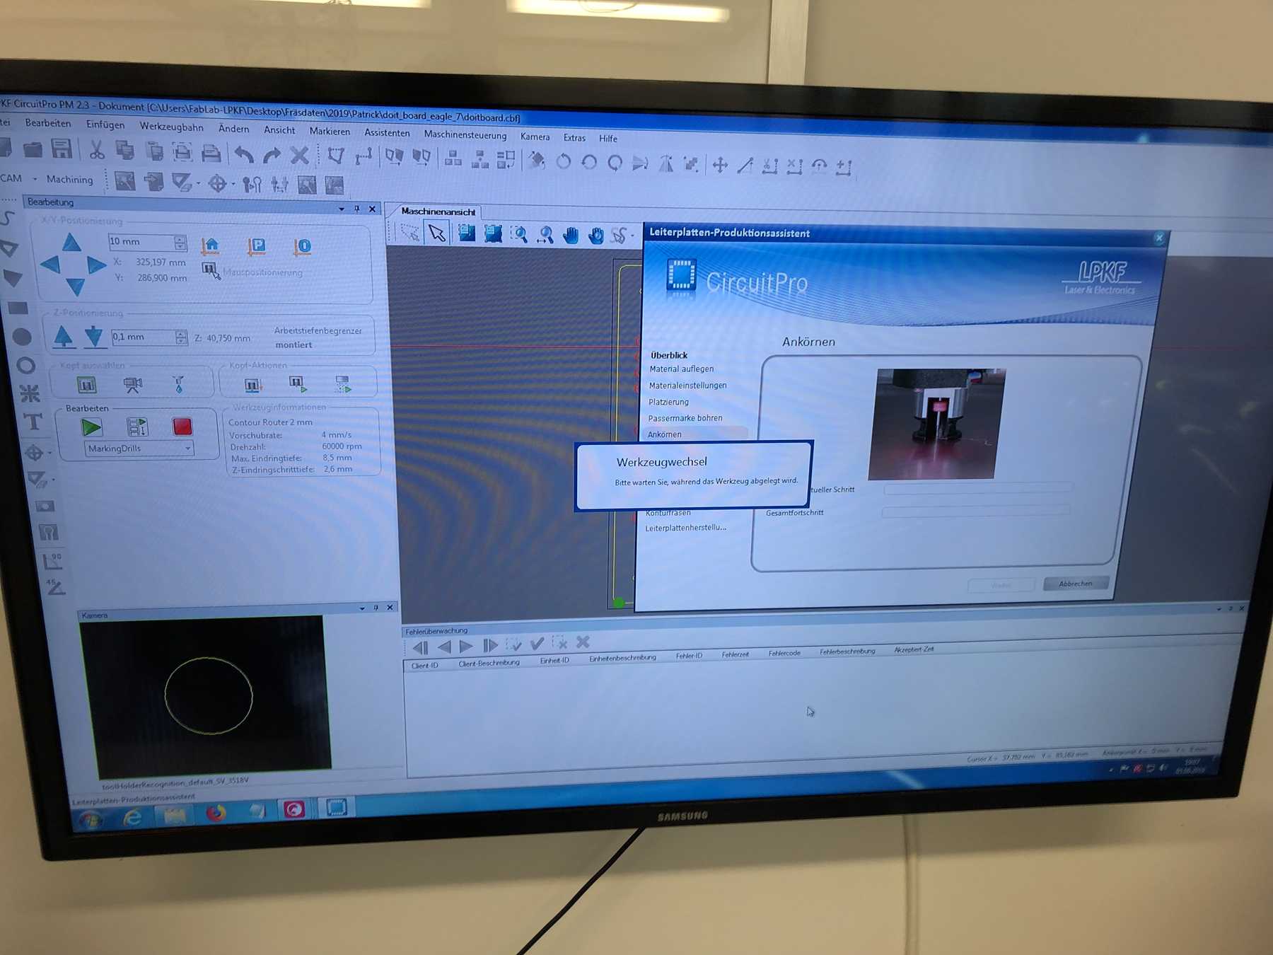Click the Machining toolbar button
Image resolution: width=1273 pixels, height=955 pixels.
[x=69, y=180]
